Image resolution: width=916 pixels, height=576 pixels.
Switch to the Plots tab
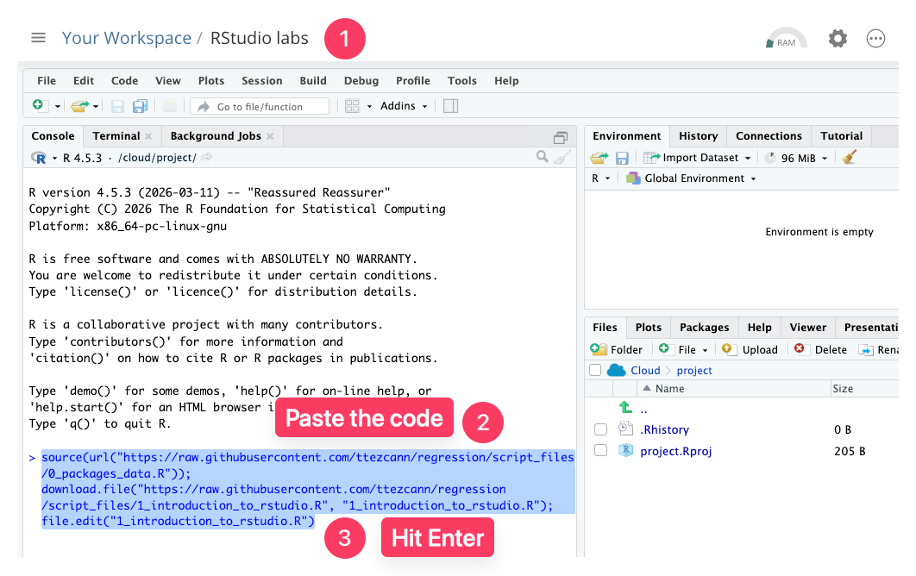coord(649,327)
